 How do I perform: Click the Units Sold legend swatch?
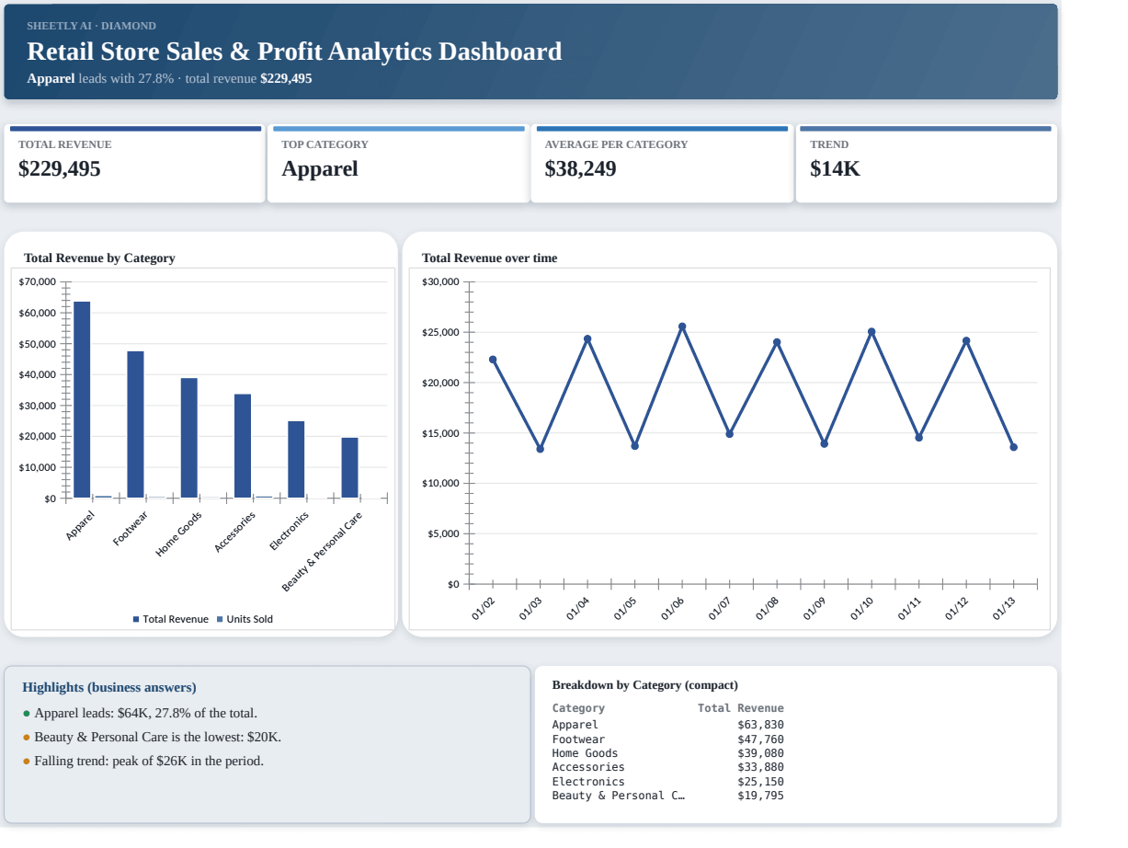click(220, 619)
